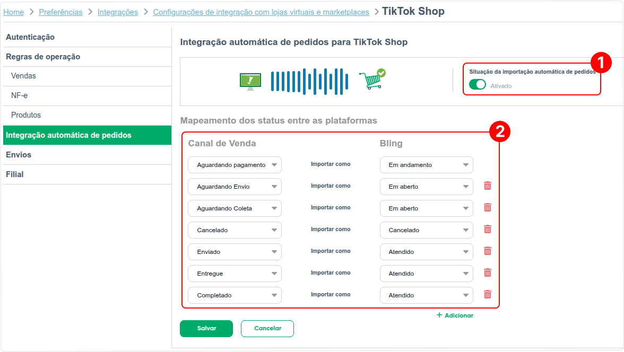Open Bling dropdown for Aguardando Envio row
This screenshot has height=352, width=624.
pyautogui.click(x=427, y=187)
